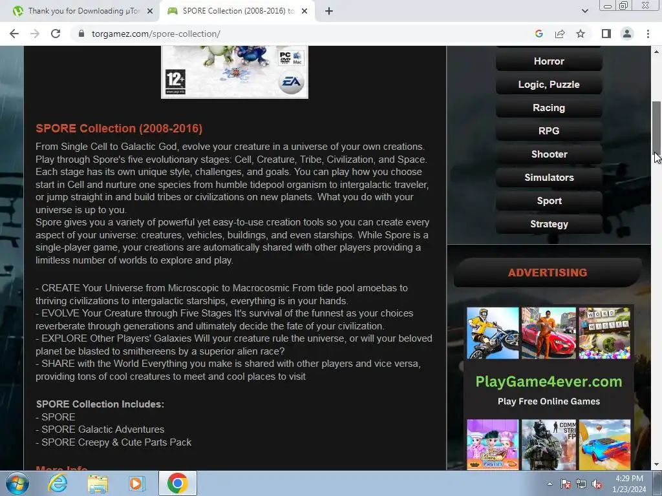Screen dimensions: 662x496
Task: Click 'Play Free Online Games' ad text
Action: (549, 402)
